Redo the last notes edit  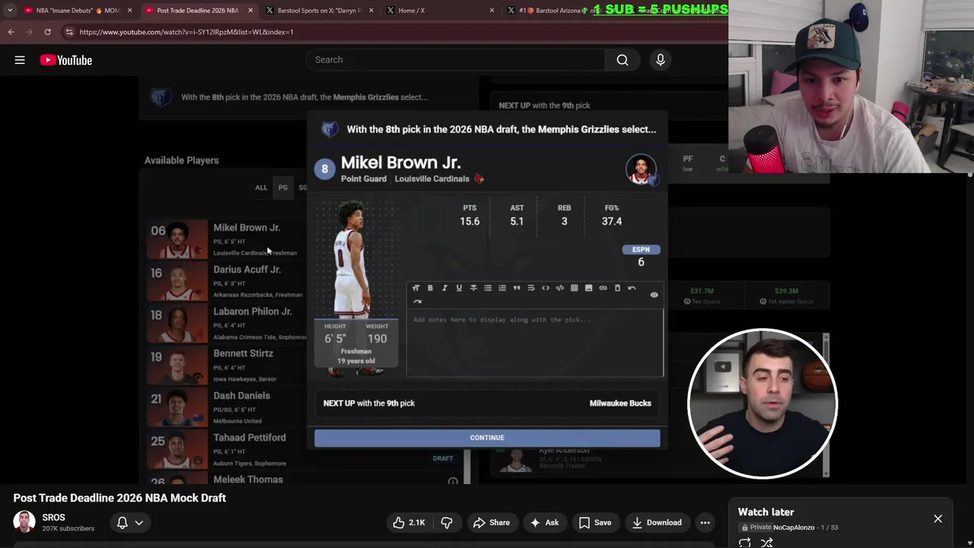(417, 301)
